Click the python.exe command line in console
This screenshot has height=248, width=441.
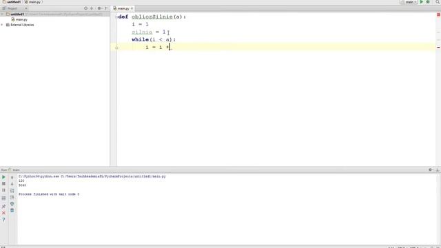(92, 176)
